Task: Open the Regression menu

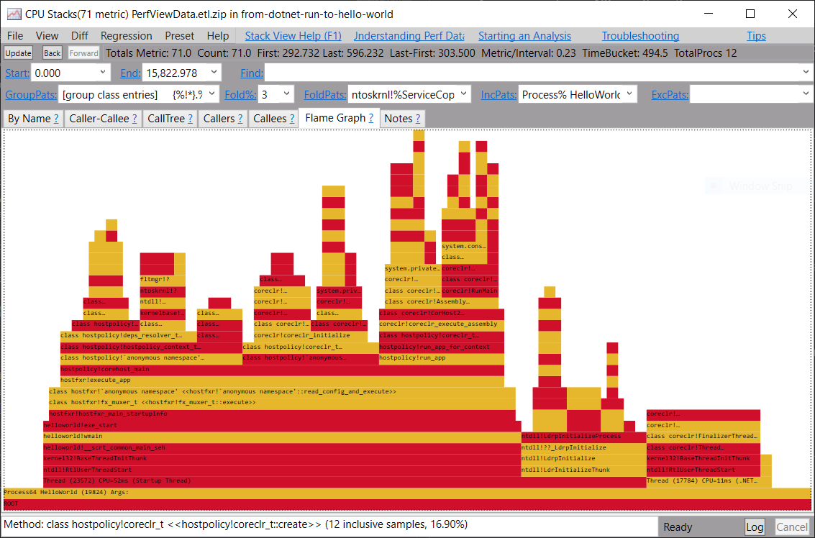Action: [127, 36]
